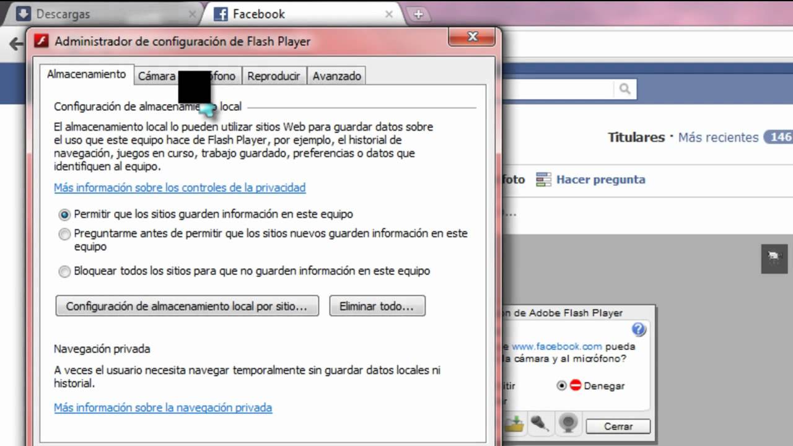Screen dimensions: 793x446
Task: Click Más recientes on the Facebook feed
Action: 718,137
